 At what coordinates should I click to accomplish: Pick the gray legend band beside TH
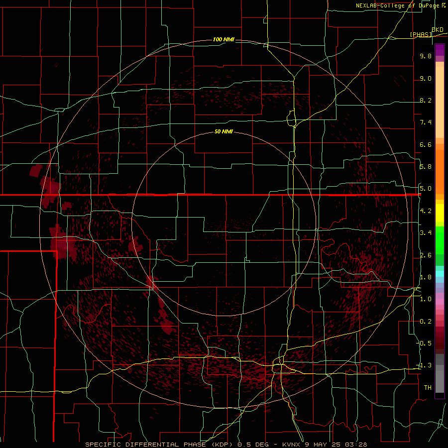pyautogui.click(x=440, y=383)
